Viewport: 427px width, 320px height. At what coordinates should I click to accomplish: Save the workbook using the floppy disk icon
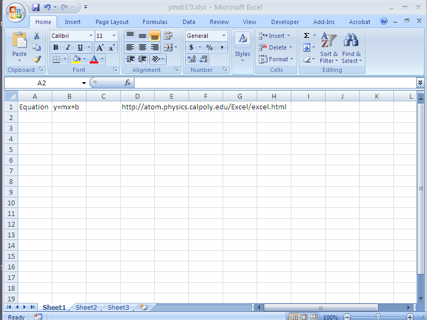(x=36, y=7)
